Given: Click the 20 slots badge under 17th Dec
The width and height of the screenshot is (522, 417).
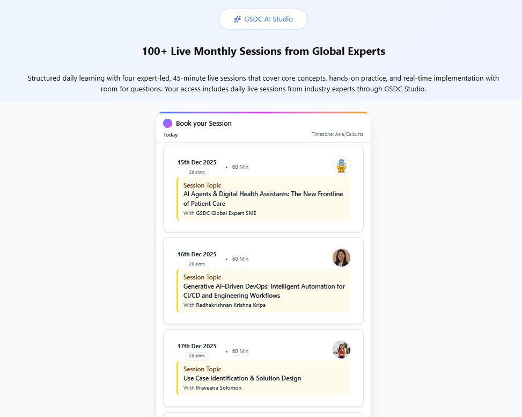Looking at the screenshot, I should click(197, 356).
